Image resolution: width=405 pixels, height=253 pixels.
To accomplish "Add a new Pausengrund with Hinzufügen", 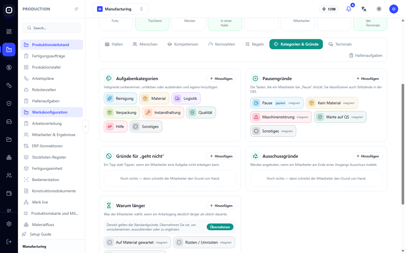I will click(368, 78).
